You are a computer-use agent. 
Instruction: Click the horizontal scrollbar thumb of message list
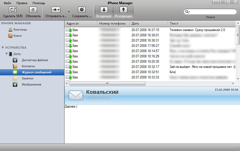[107, 83]
